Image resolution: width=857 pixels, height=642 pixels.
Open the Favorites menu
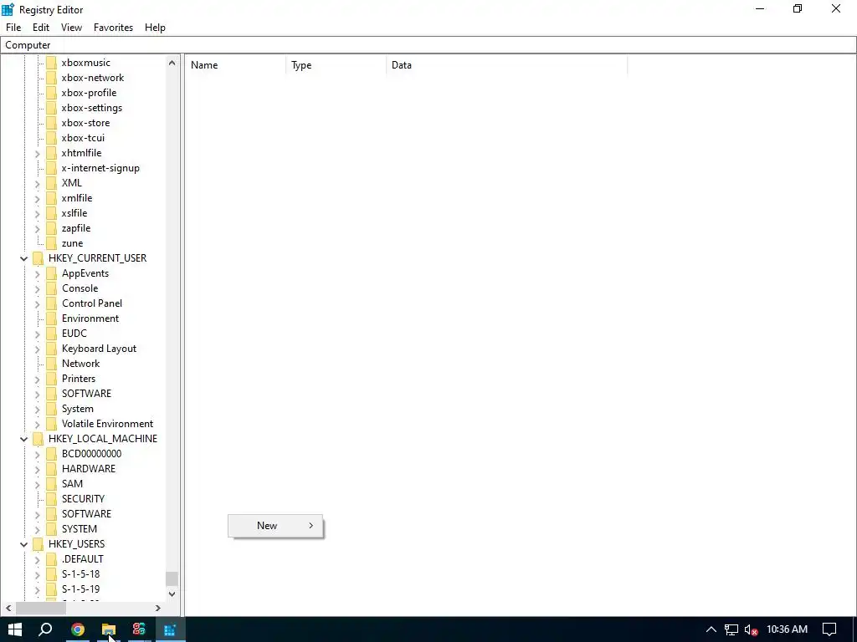tap(113, 28)
